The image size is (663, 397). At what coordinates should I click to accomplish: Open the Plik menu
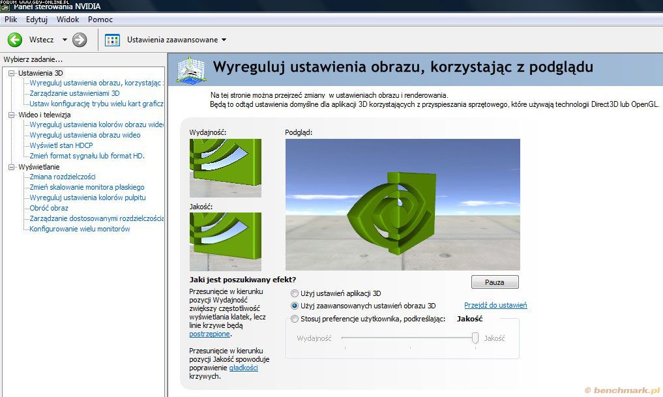pyautogui.click(x=11, y=20)
